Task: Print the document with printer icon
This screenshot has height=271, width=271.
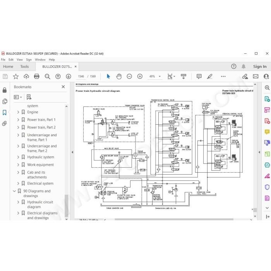Action: tap(37, 76)
